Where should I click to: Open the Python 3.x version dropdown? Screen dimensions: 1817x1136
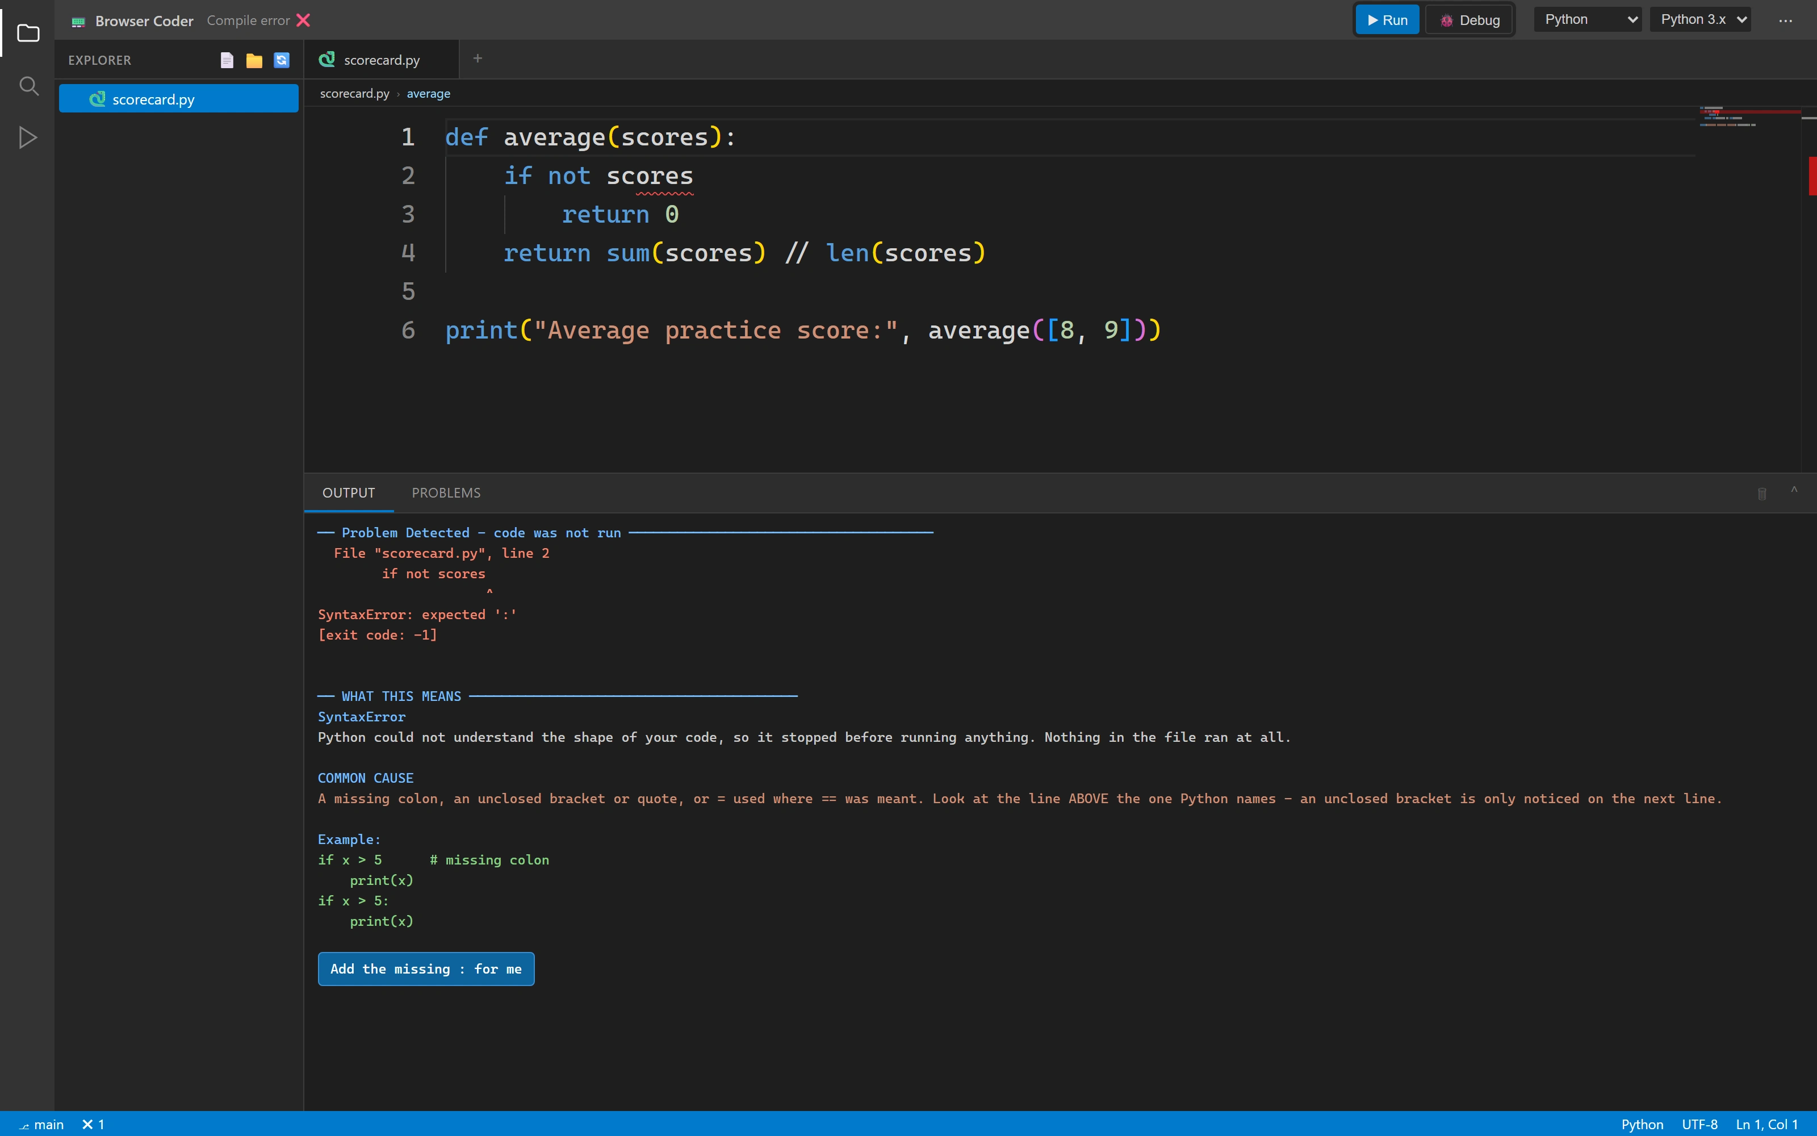(1700, 19)
